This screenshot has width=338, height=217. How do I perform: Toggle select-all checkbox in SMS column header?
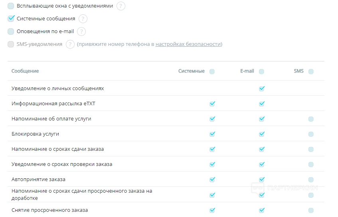pos(311,72)
